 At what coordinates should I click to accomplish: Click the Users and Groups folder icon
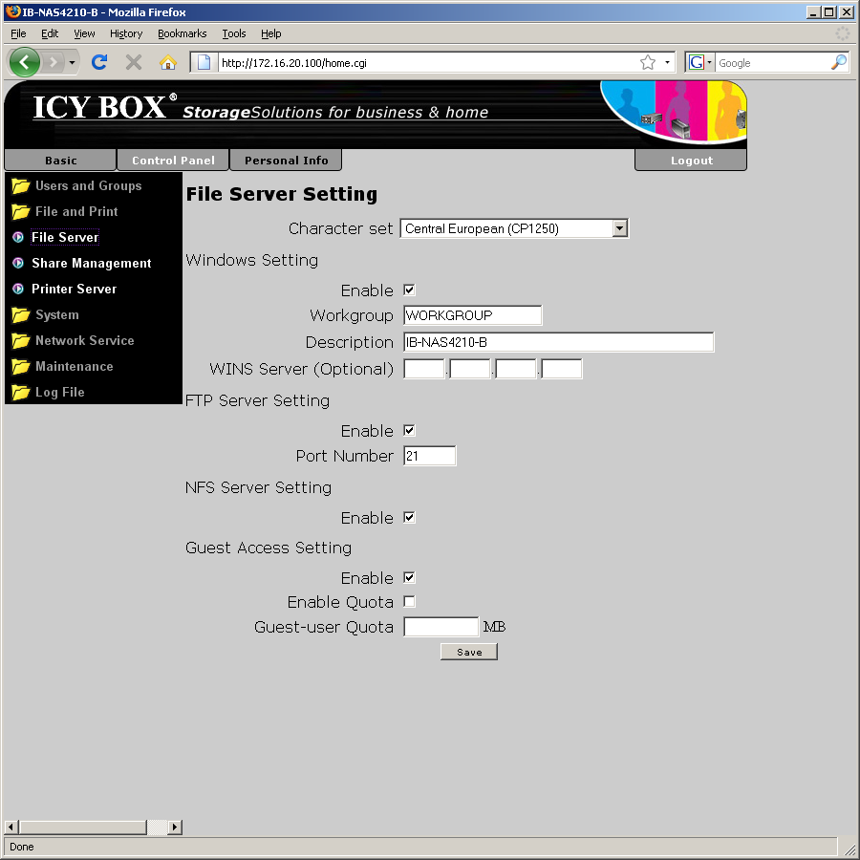(20, 186)
